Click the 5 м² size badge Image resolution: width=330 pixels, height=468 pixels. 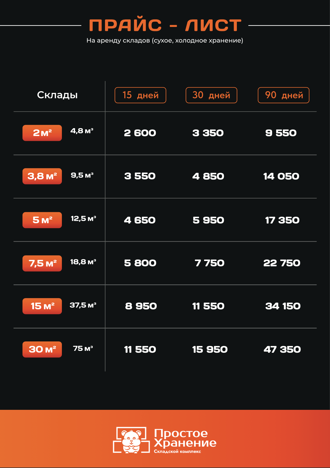tap(42, 220)
